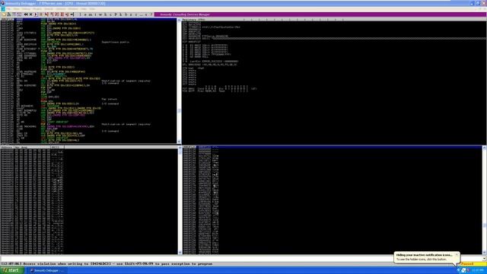
Task: Open the Help menu
Action: pos(84,9)
